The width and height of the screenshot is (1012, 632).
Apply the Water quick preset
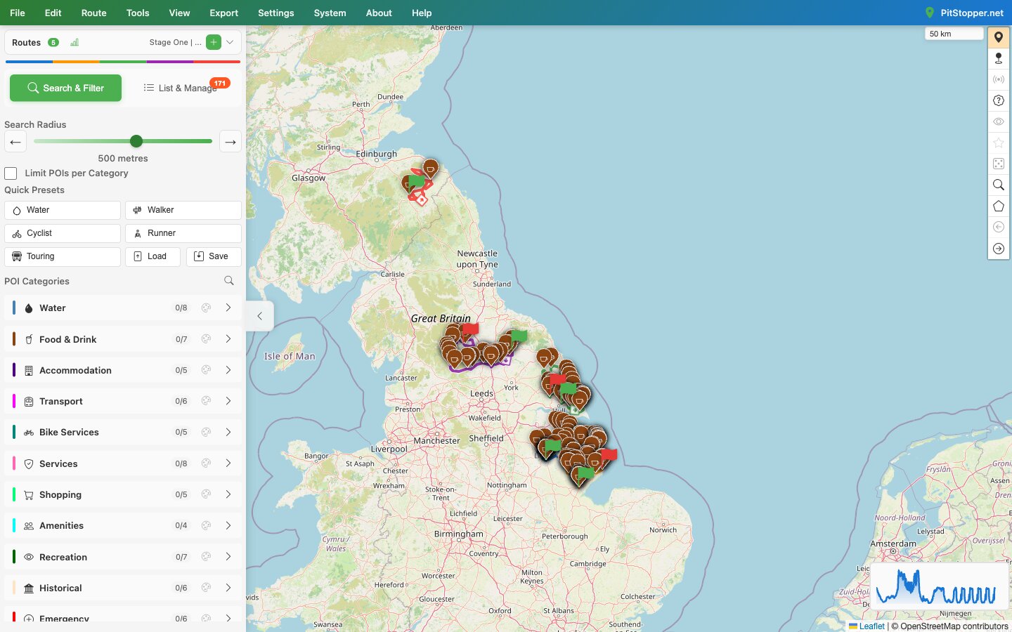click(63, 210)
